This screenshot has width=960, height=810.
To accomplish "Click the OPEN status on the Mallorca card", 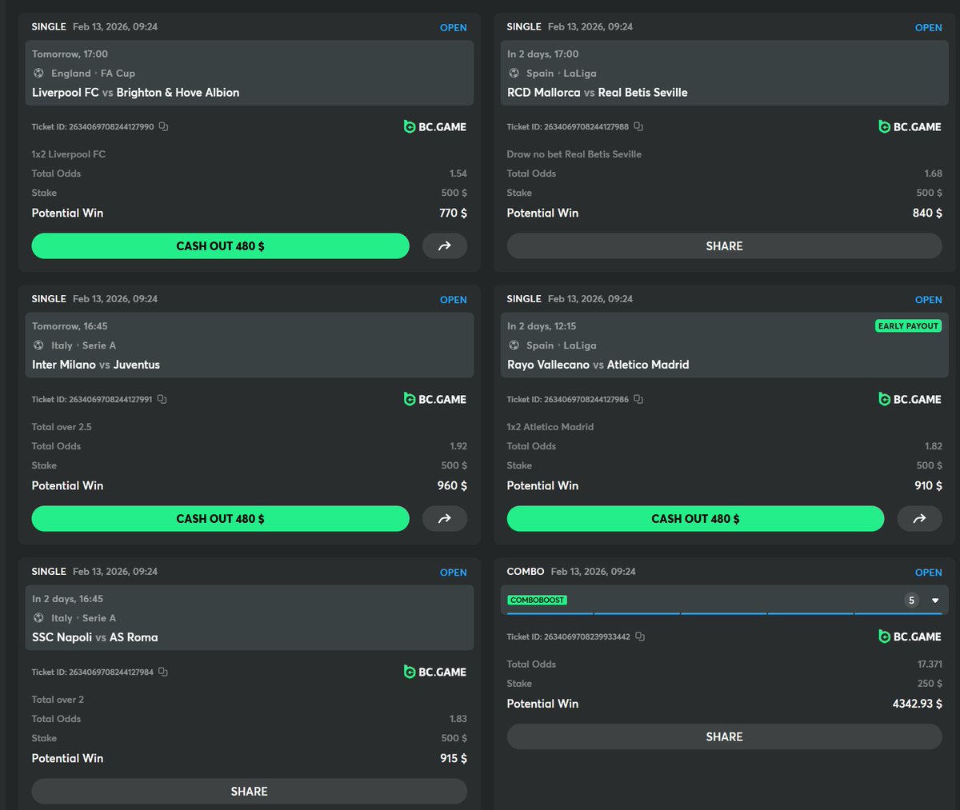I will point(929,27).
